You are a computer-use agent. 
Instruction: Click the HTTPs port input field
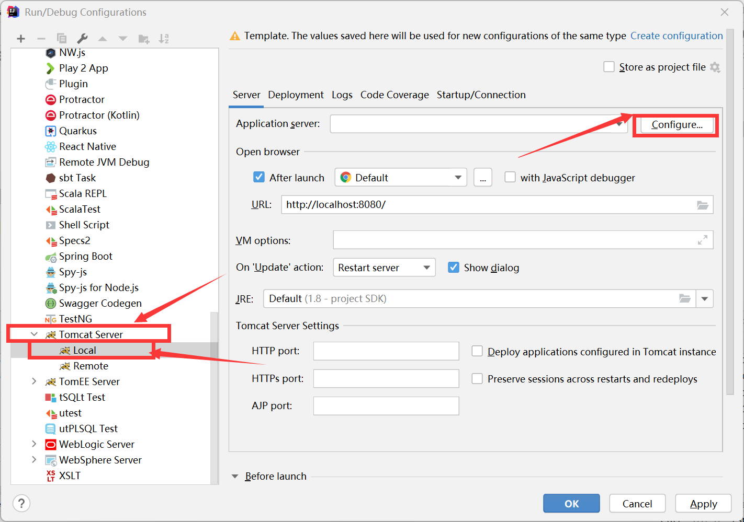[x=386, y=379]
